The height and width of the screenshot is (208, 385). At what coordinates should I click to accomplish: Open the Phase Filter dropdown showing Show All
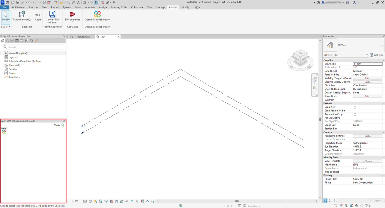click(367, 179)
